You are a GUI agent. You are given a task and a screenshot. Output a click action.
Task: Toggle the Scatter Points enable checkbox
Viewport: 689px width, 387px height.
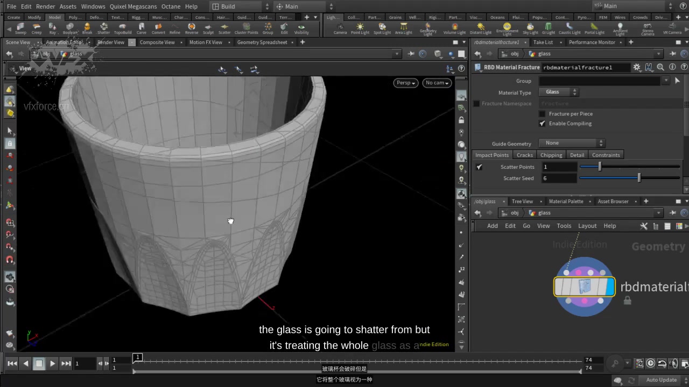(479, 167)
